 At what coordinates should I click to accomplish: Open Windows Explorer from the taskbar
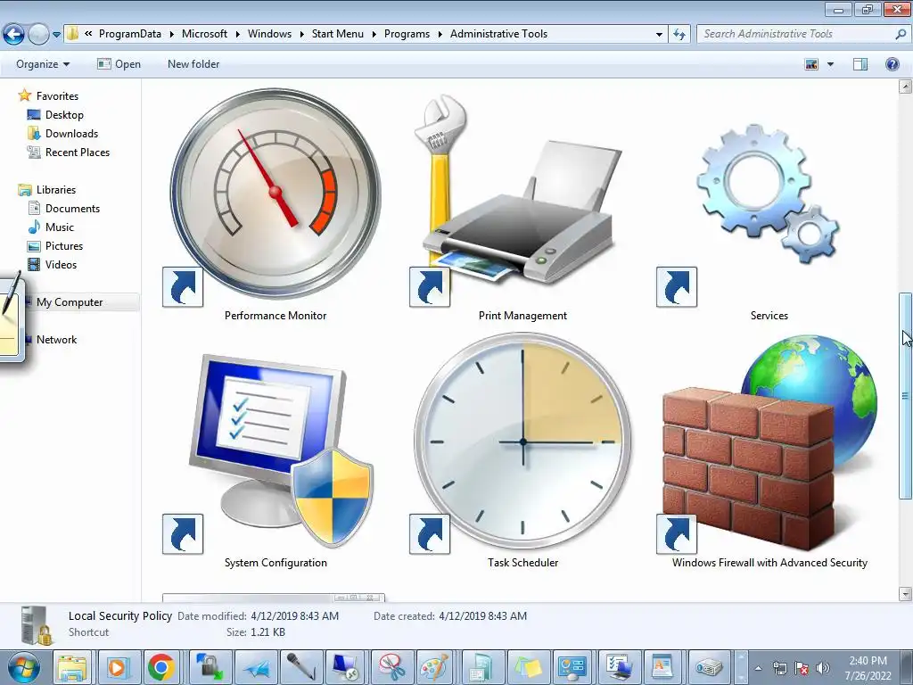[x=71, y=667]
